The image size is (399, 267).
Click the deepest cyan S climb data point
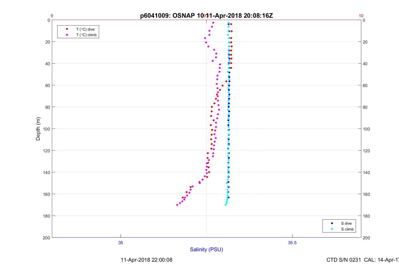coord(225,205)
